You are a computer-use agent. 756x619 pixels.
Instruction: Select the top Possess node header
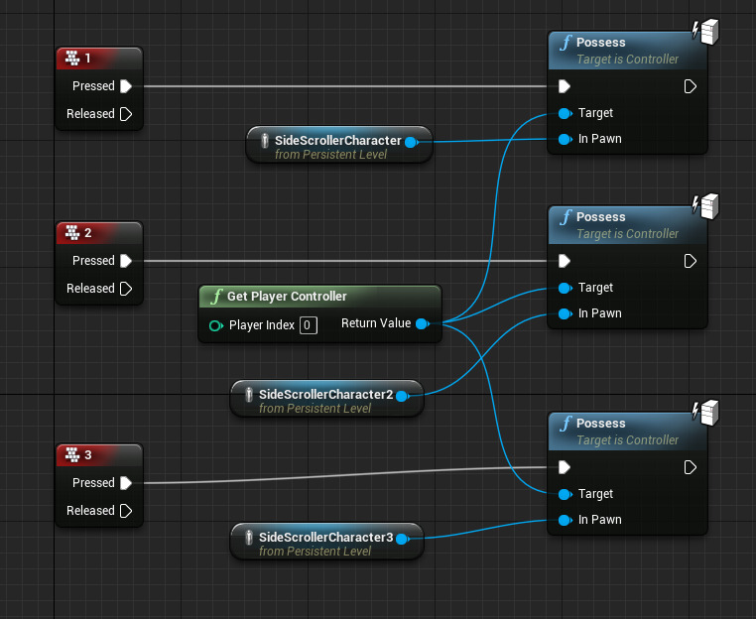627,51
